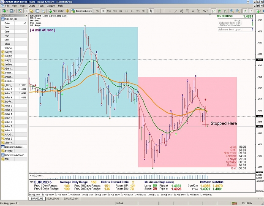The width and height of the screenshot is (264, 206).
Task: Open the Strategy Tester icon
Action: [x=43, y=11]
